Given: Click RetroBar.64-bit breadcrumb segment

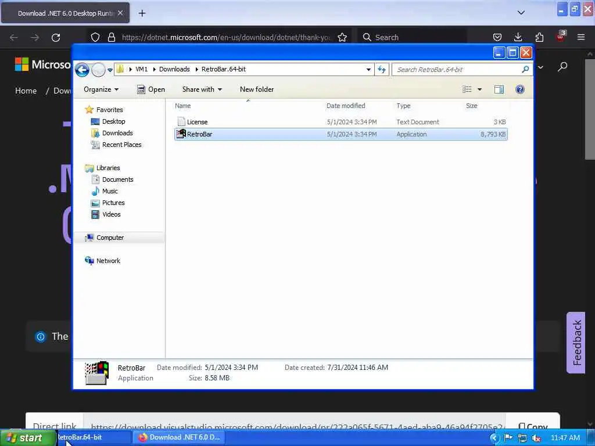Looking at the screenshot, I should [x=224, y=69].
